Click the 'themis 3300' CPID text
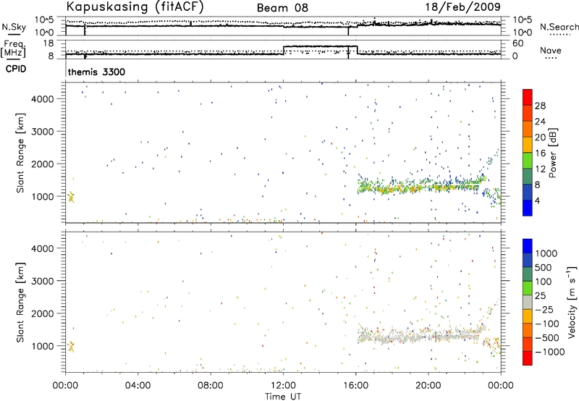Viewport: 579px width, 401px height. 96,72
